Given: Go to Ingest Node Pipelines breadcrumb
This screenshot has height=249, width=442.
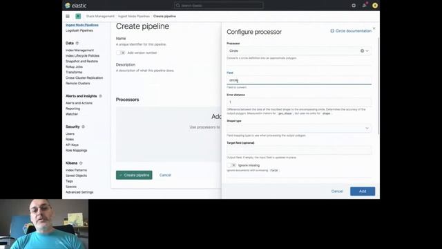Looking at the screenshot, I should click(x=134, y=17).
